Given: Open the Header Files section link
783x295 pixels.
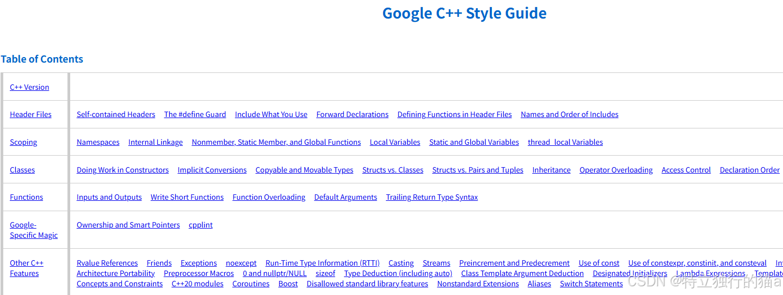Looking at the screenshot, I should point(30,114).
